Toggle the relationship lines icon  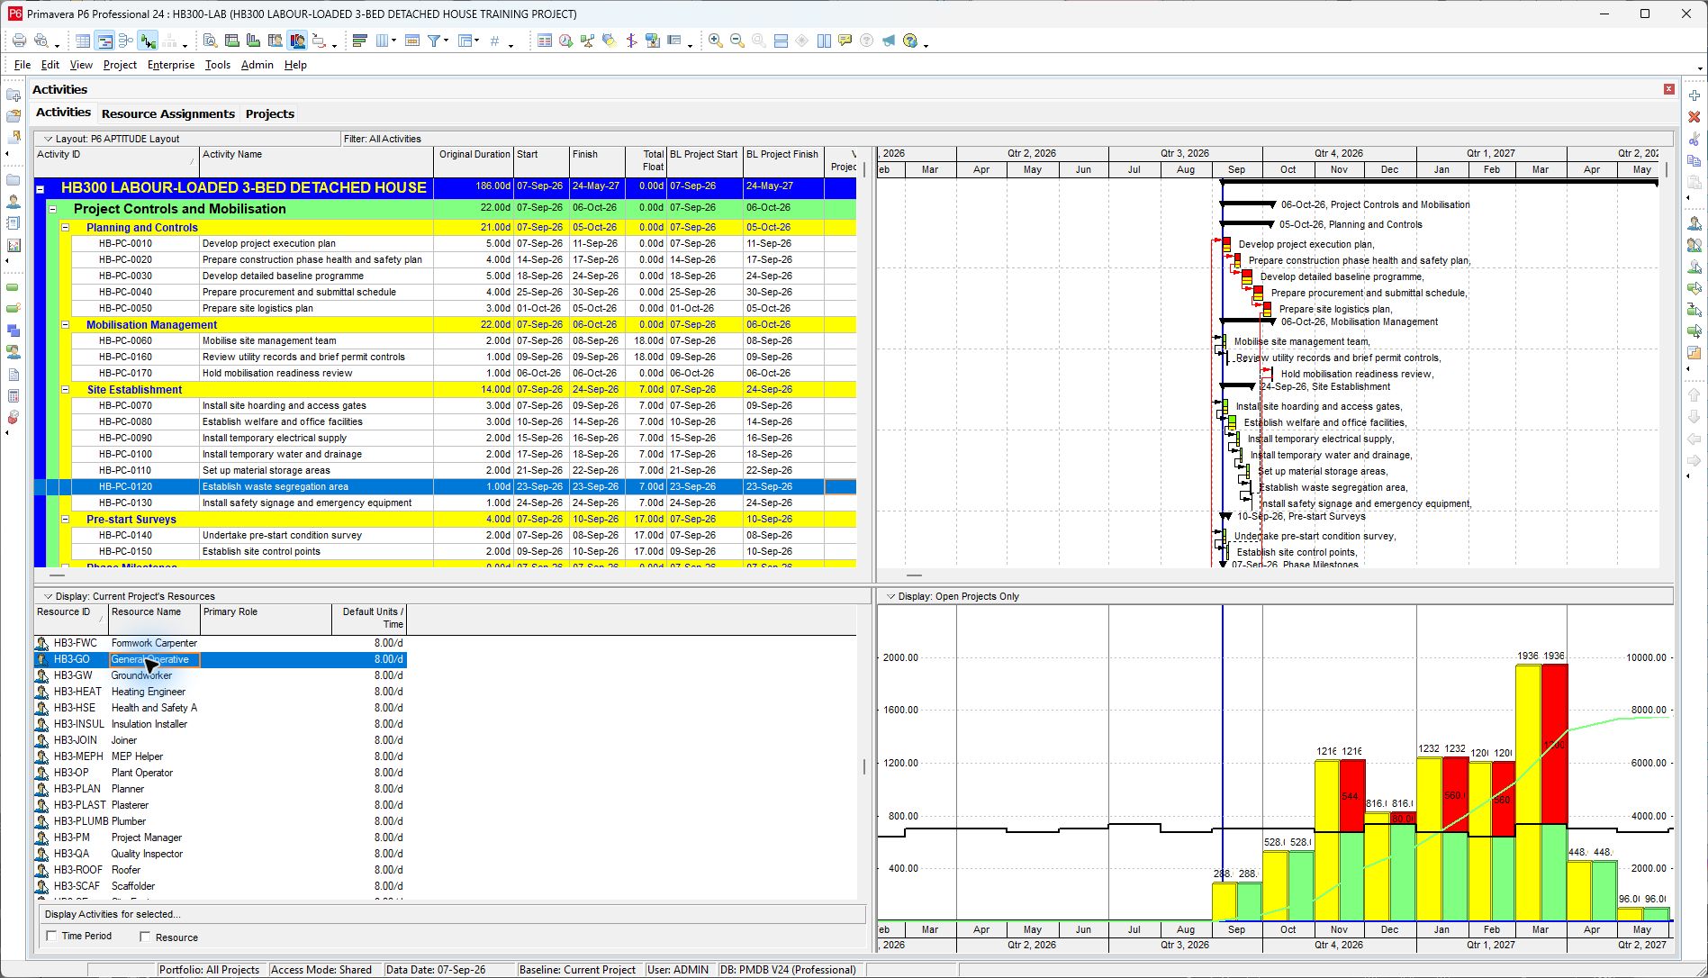(148, 41)
